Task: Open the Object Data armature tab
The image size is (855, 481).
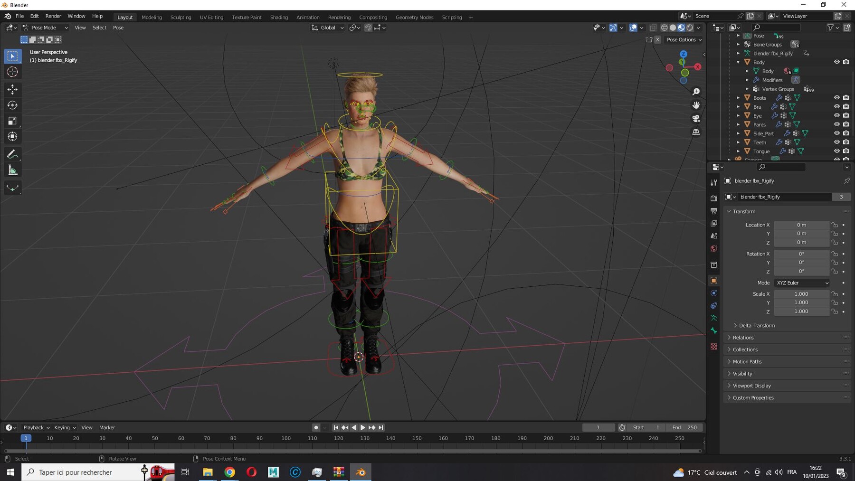Action: pos(713,318)
